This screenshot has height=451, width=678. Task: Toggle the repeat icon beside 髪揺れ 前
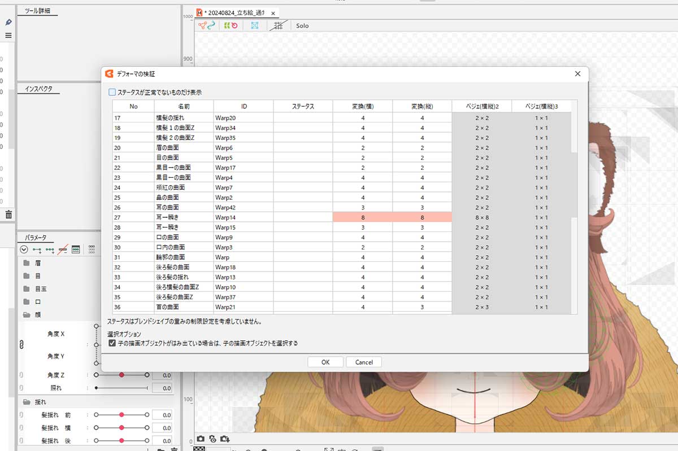point(21,415)
